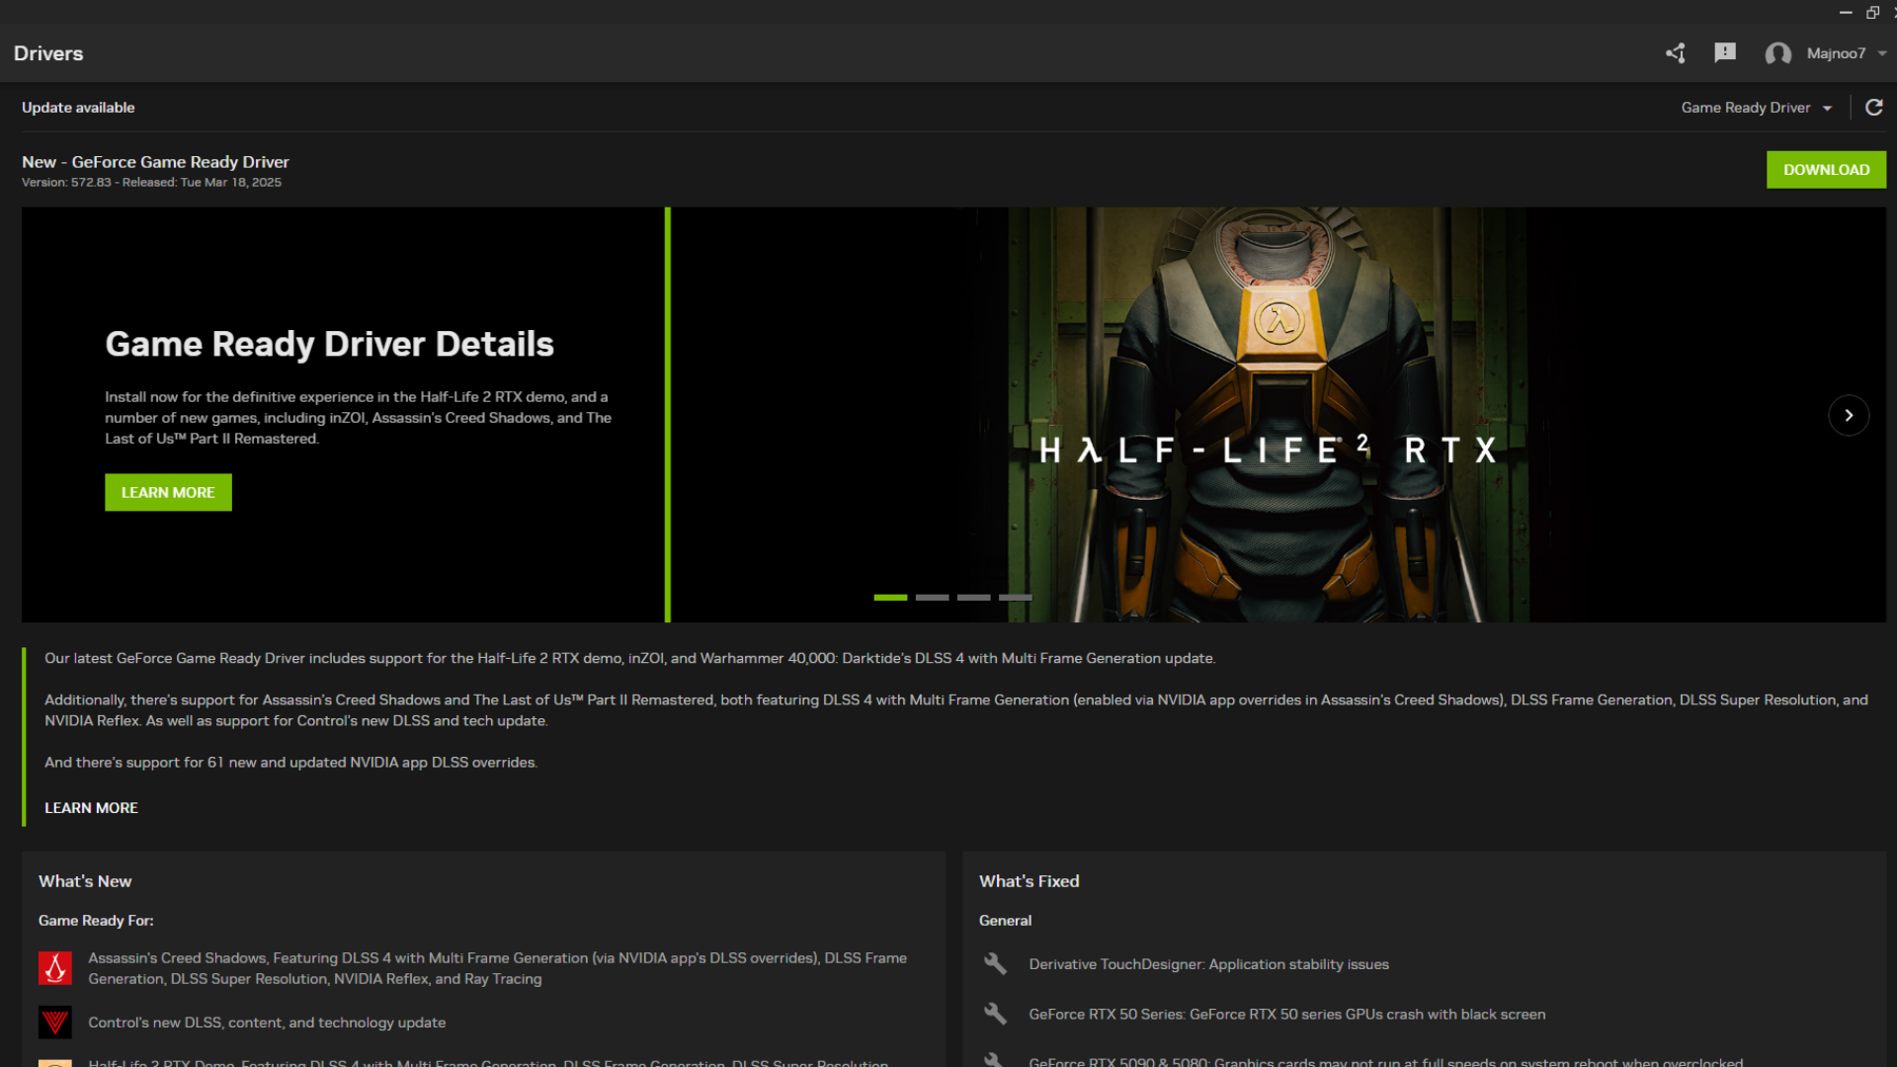This screenshot has height=1067, width=1897.
Task: Click Control's new DLSS update entry
Action: tap(267, 1023)
